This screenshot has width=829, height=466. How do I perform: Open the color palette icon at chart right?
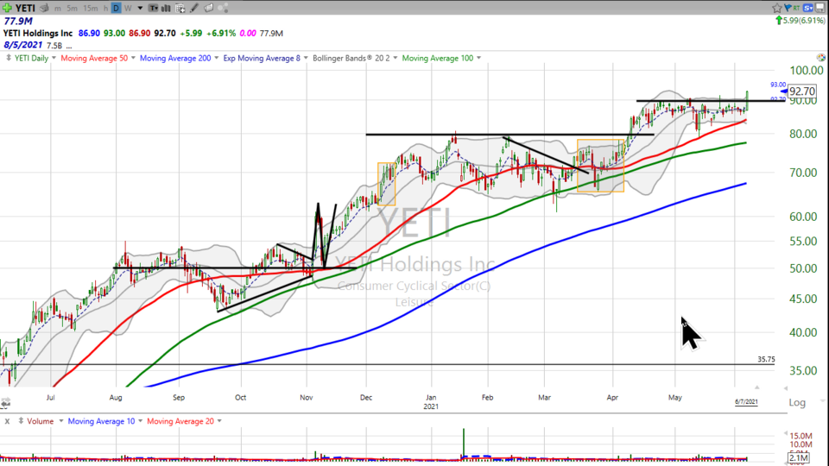[820, 58]
